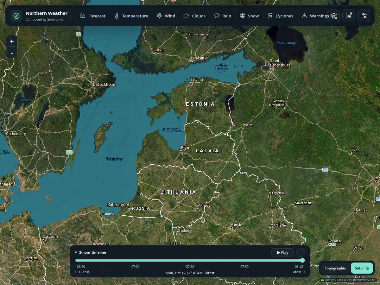Click the Turku city label
This screenshot has width=380, height=285.
159,50
